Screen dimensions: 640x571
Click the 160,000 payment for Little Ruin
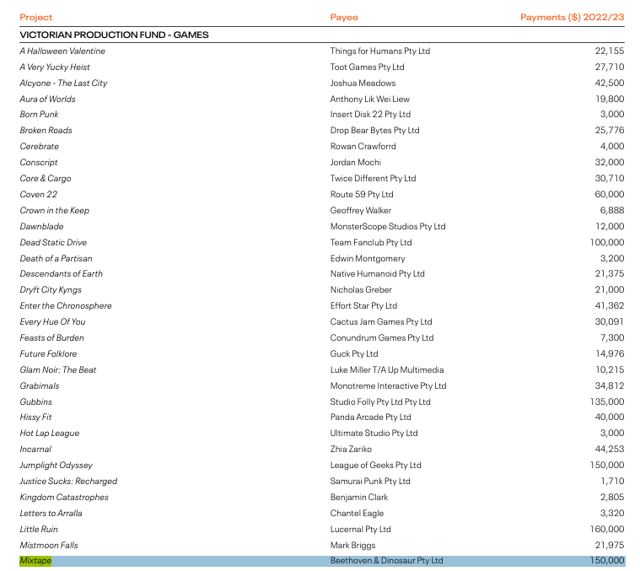click(x=607, y=530)
